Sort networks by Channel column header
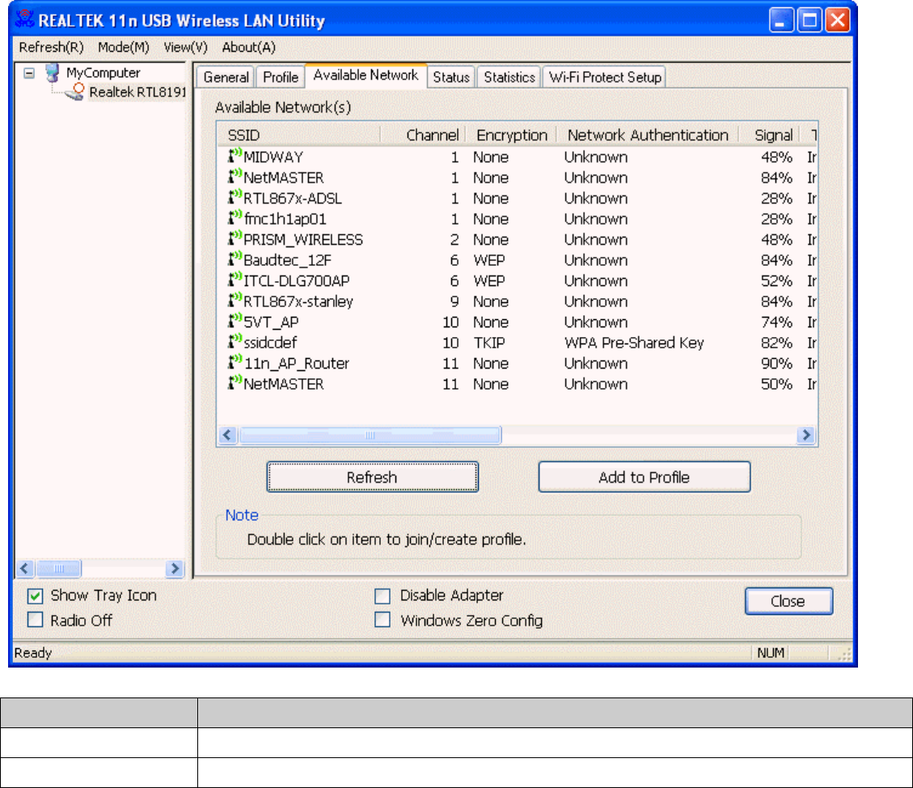The width and height of the screenshot is (913, 788). click(x=422, y=135)
